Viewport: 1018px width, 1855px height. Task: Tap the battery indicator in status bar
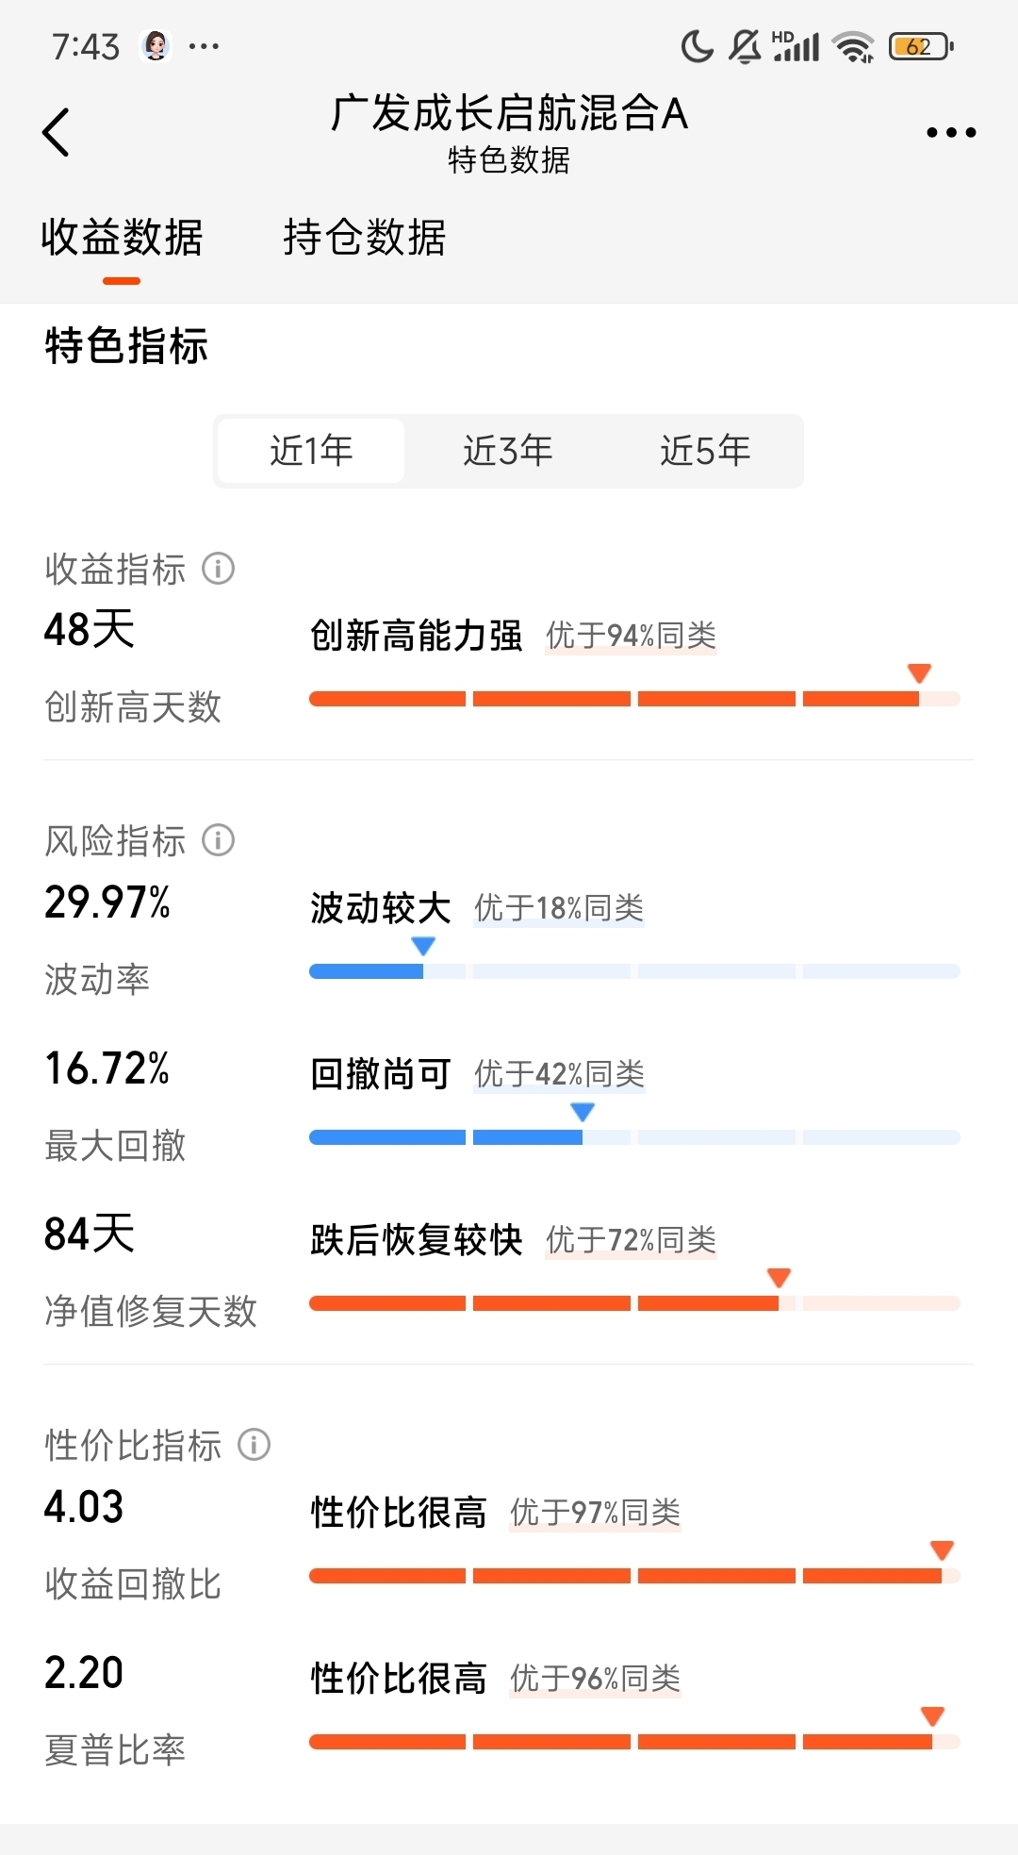pyautogui.click(x=921, y=46)
